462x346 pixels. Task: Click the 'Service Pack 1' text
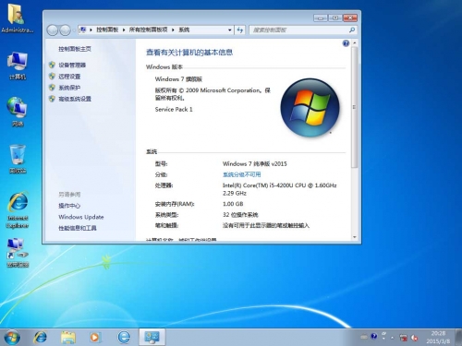pos(174,109)
